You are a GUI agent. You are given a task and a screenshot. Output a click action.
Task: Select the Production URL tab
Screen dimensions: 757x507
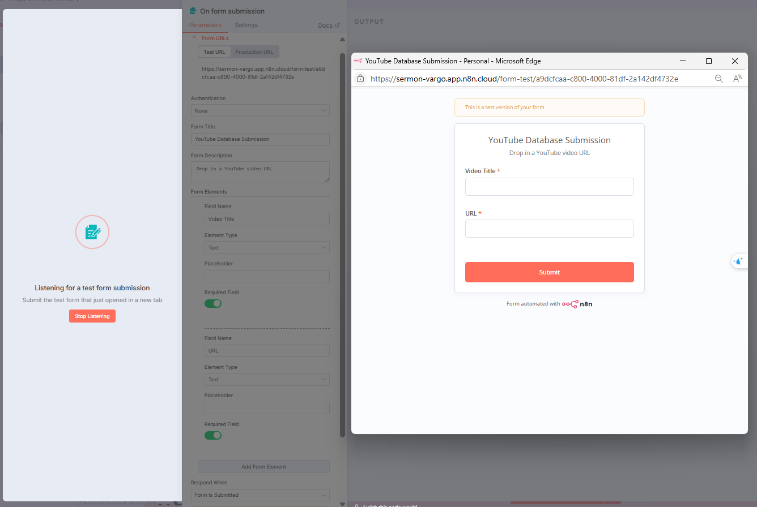(254, 52)
